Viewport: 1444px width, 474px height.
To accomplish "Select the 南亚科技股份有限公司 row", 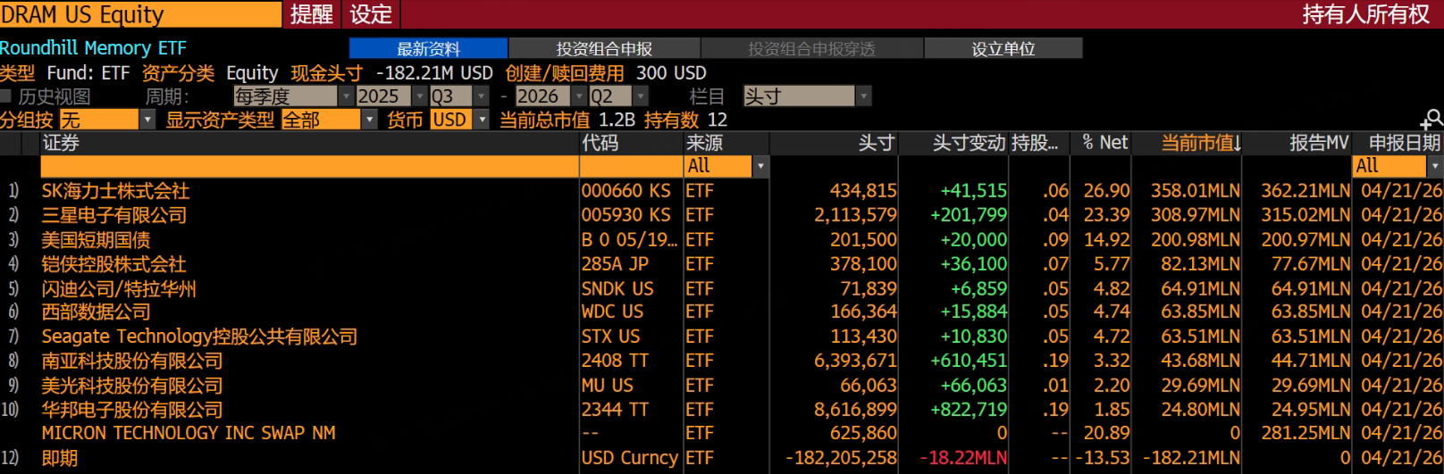I will 722,361.
